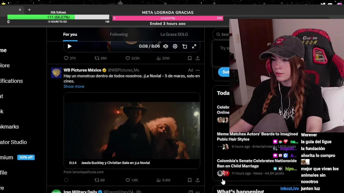Open more options on WB Pictures ad post
344x193 pixels.
pos(198,70)
